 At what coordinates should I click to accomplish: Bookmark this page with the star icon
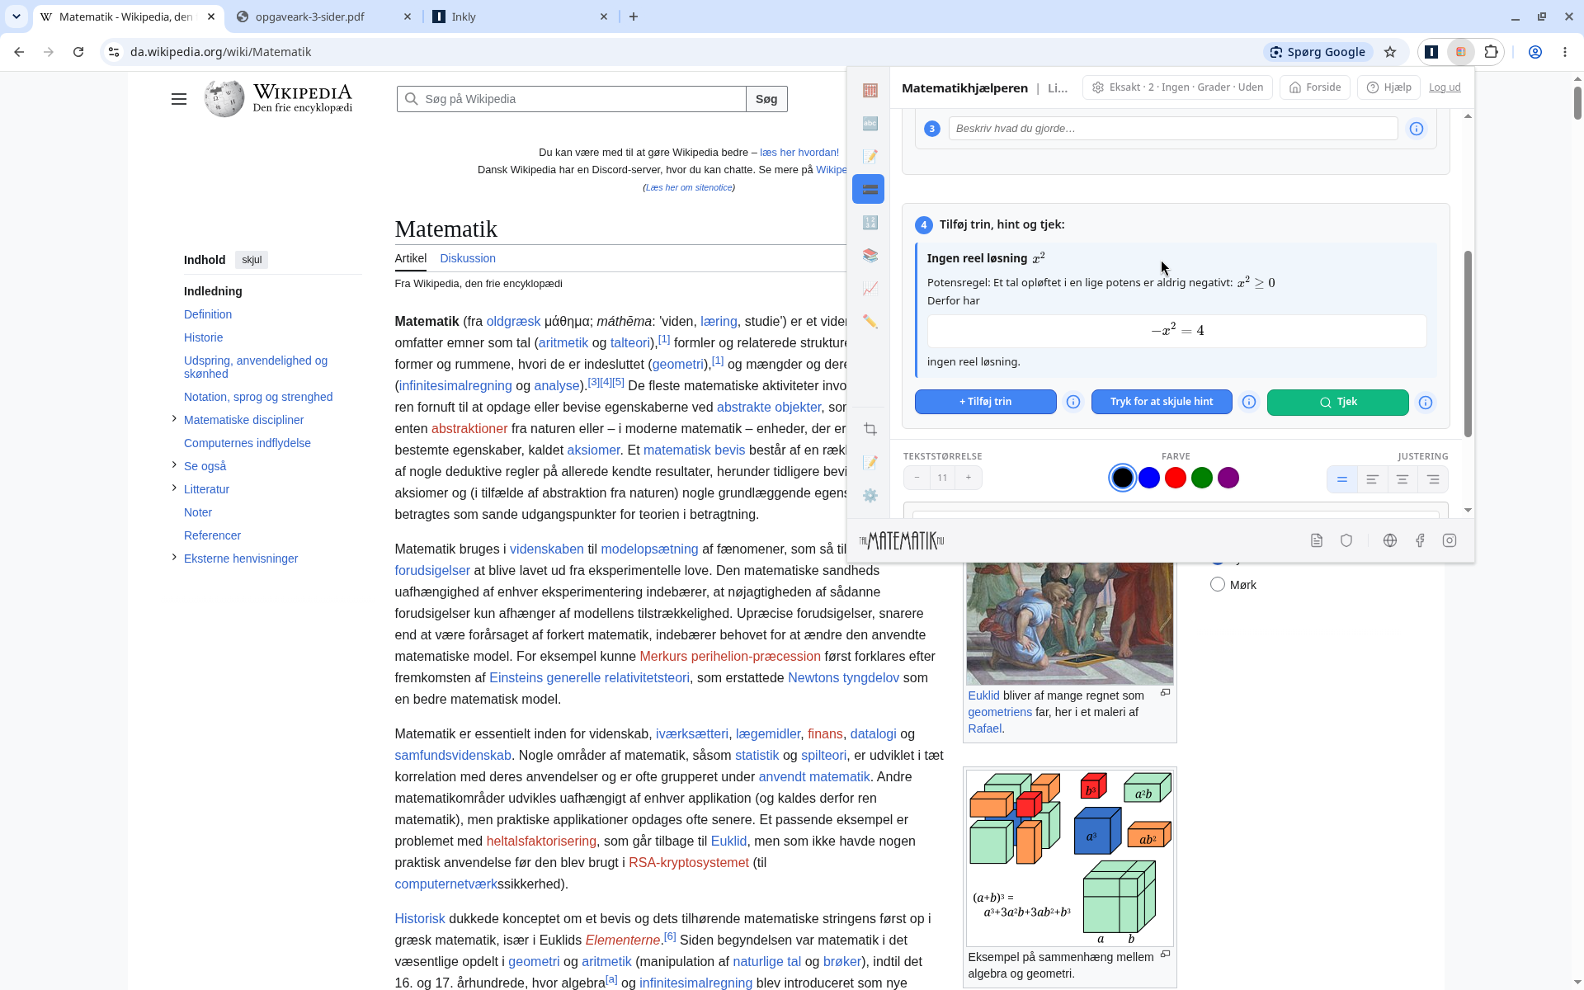click(x=1390, y=52)
